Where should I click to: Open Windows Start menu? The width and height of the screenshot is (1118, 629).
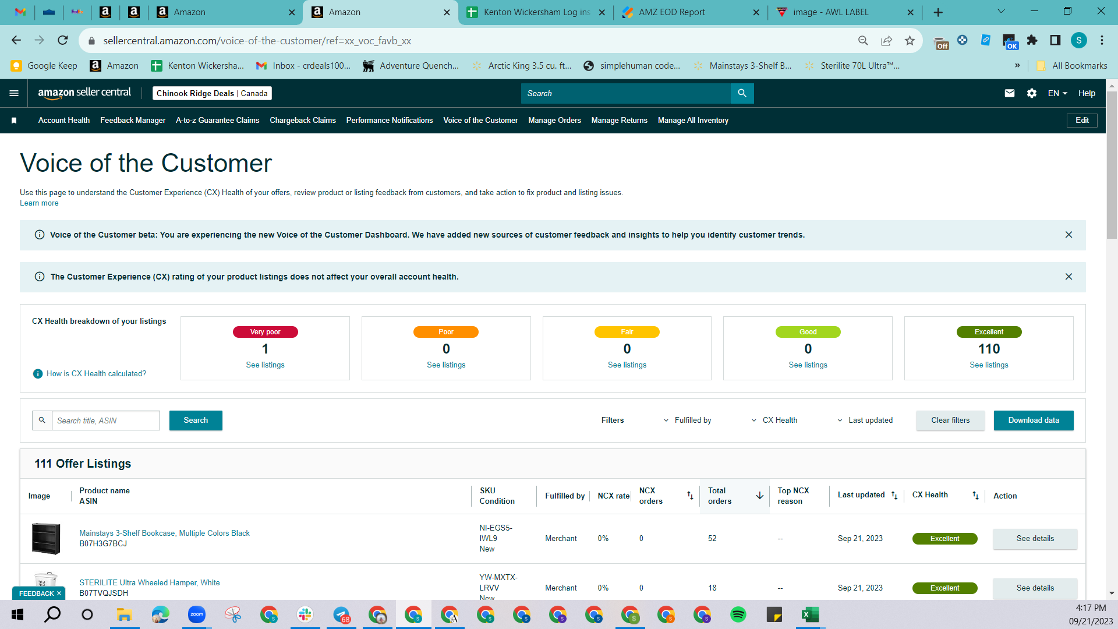17,614
